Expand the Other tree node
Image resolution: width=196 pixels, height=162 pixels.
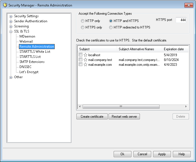[11, 77]
